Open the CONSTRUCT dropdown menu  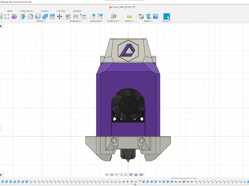coord(114,21)
